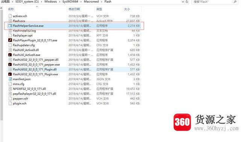Screen dimensions: 241x142
Task: Select FlashUtil32_32_0_0_171_Plugin.dll file name
Action: pyautogui.click(x=35, y=69)
